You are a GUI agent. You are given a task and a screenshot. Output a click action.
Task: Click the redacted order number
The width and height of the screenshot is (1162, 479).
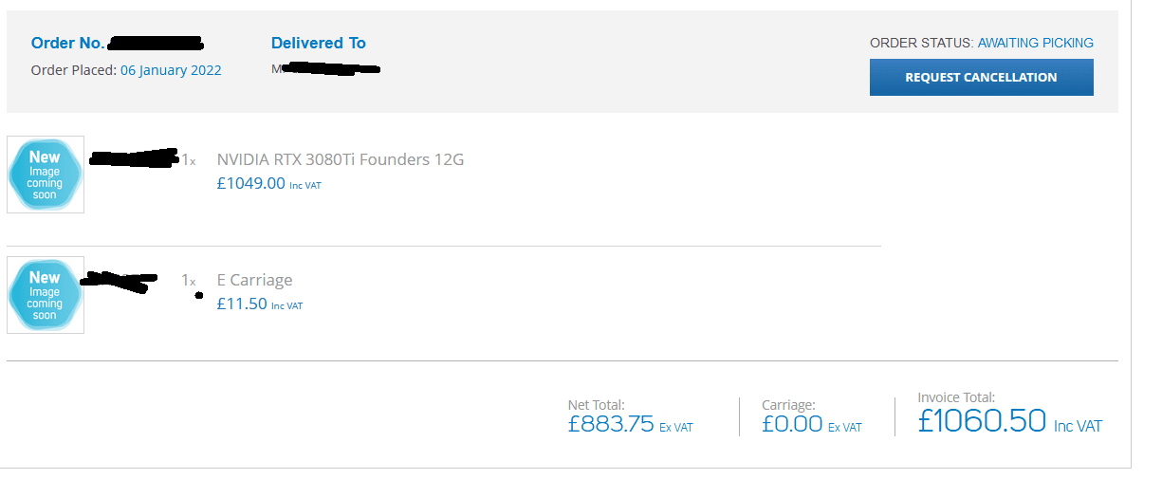(157, 43)
